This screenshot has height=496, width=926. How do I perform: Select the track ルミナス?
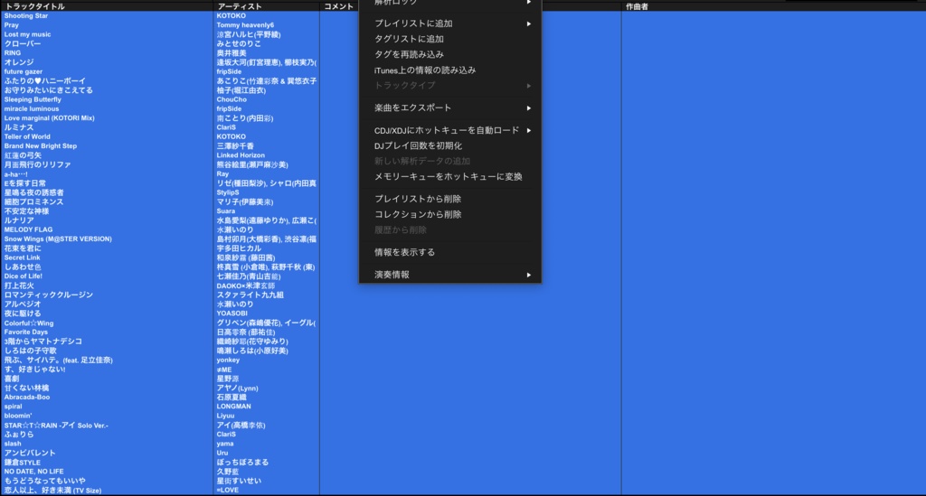(x=19, y=127)
